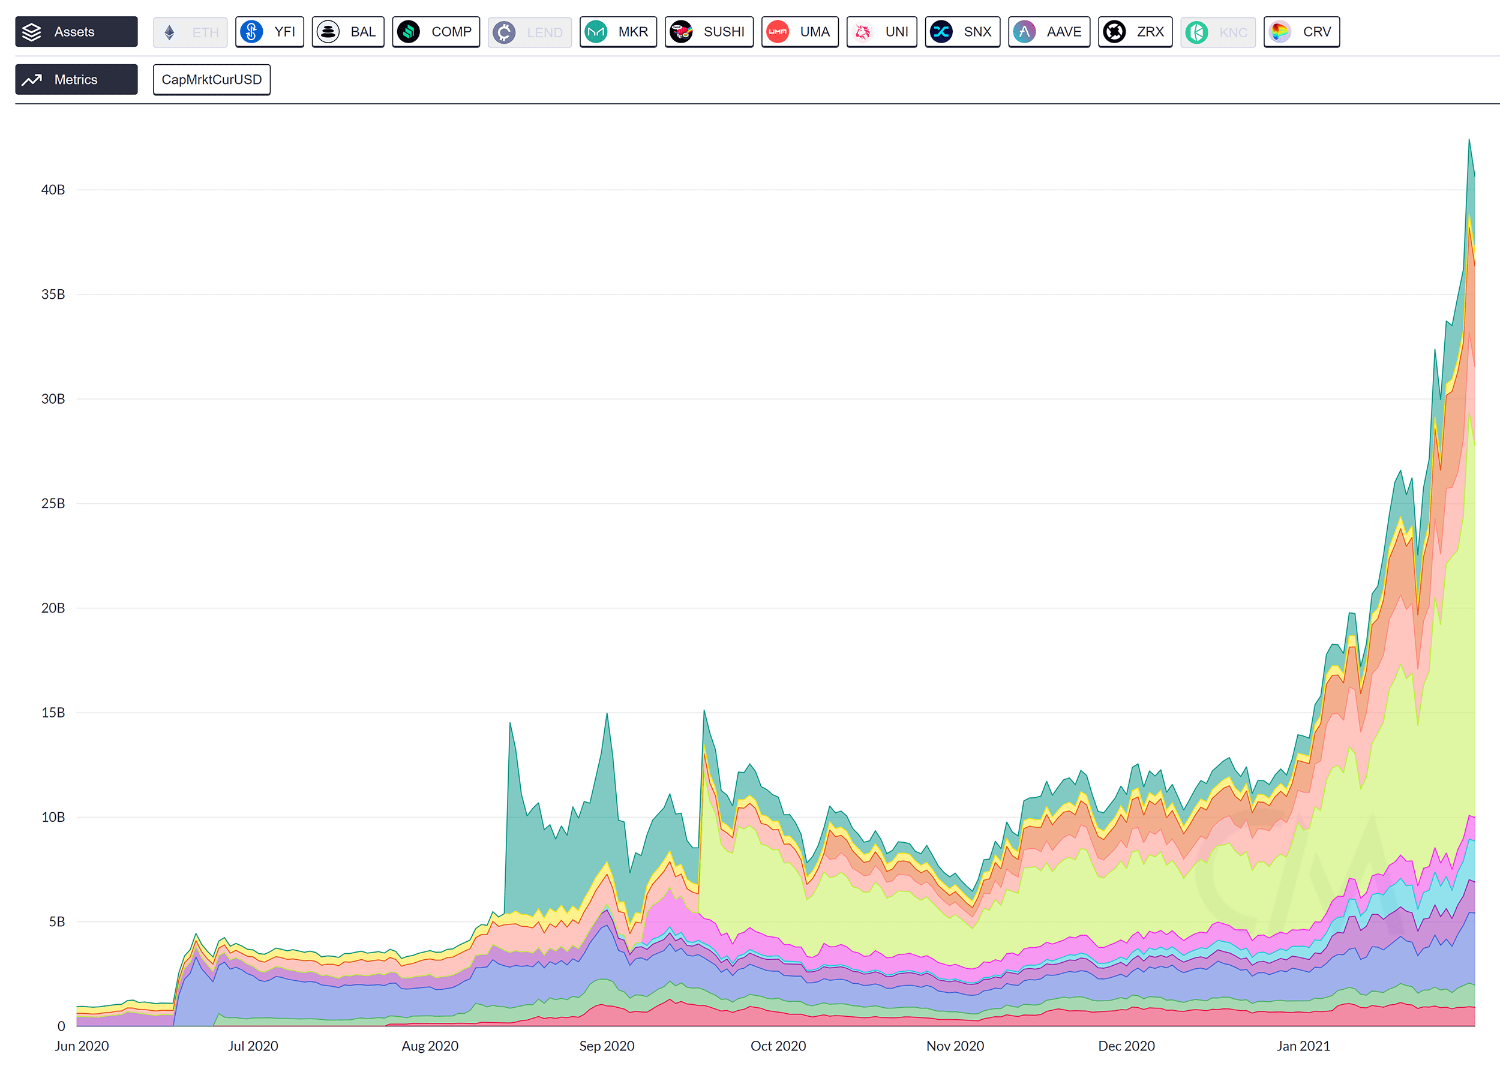Enable the SNX asset filter
1500x1075 pixels.
[961, 31]
